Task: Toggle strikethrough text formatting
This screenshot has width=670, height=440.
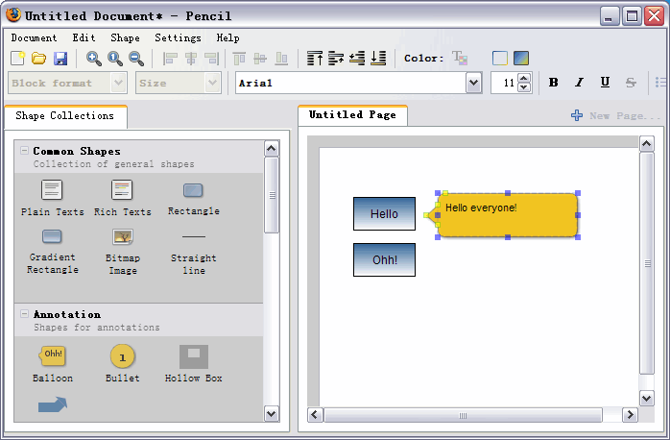Action: coord(631,83)
